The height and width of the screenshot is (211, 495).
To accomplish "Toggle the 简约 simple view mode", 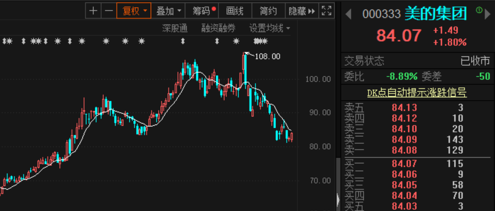I will pyautogui.click(x=268, y=11).
